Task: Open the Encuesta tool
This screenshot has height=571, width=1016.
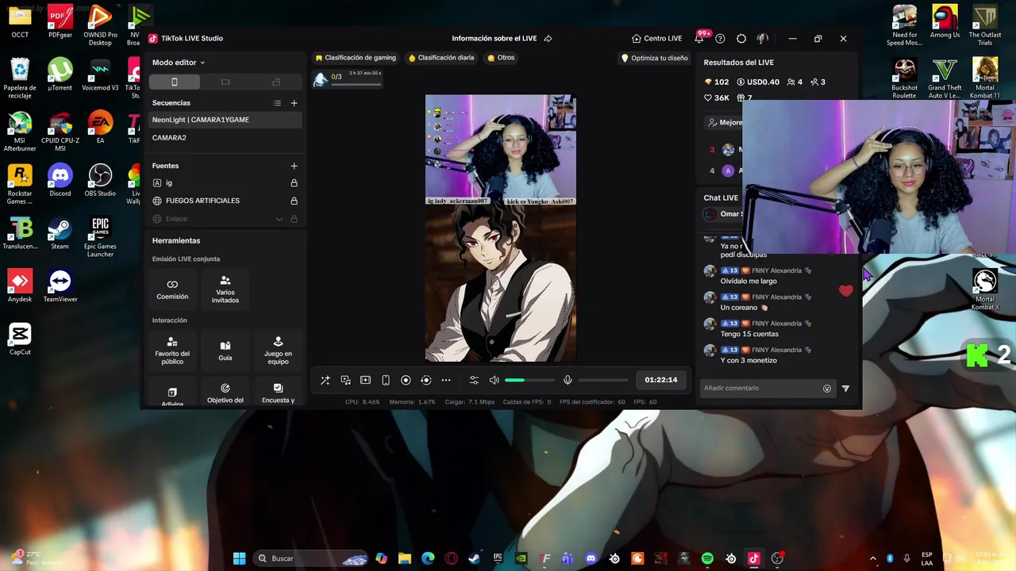Action: 278,393
